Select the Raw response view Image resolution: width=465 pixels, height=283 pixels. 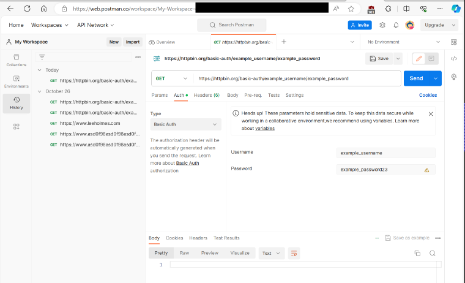(x=184, y=253)
